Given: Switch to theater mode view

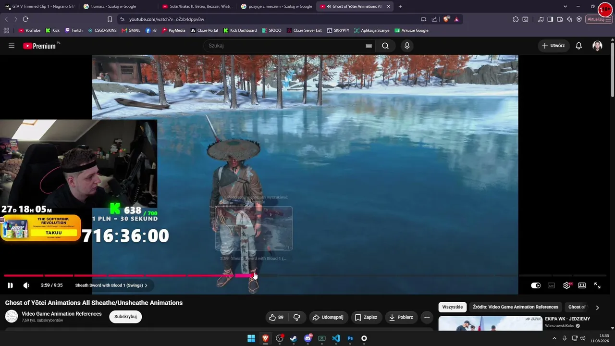Looking at the screenshot, I should tap(582, 285).
